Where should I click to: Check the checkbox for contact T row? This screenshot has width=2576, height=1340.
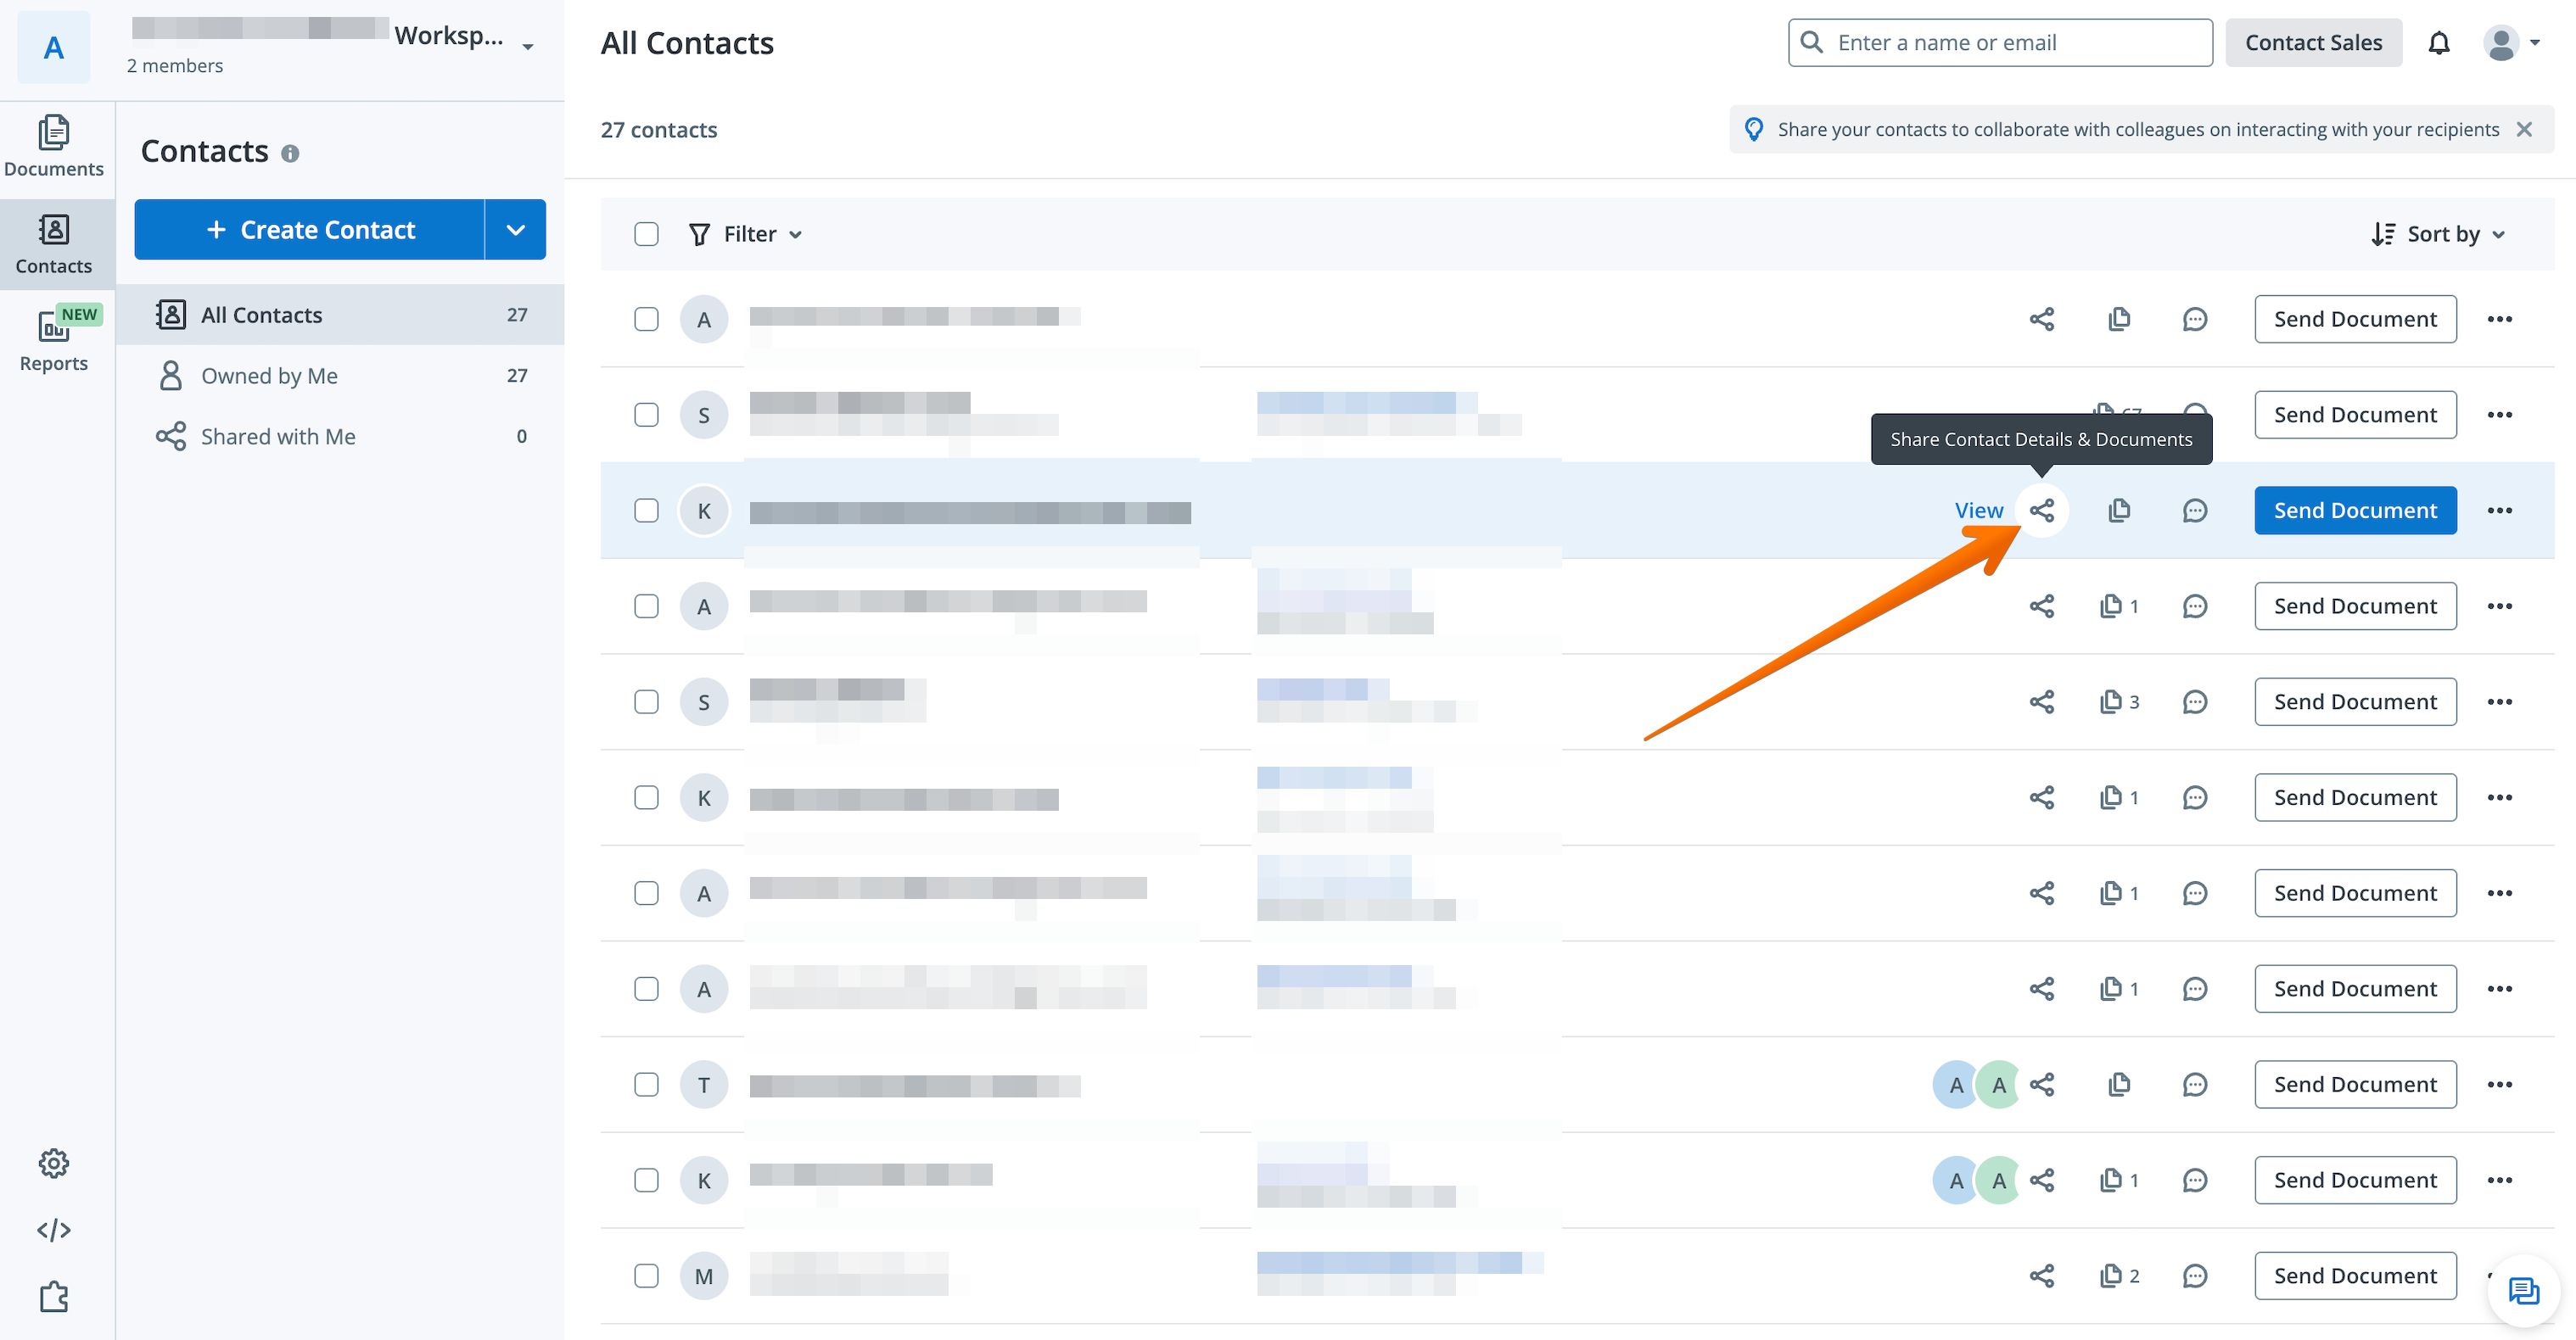click(x=646, y=1084)
